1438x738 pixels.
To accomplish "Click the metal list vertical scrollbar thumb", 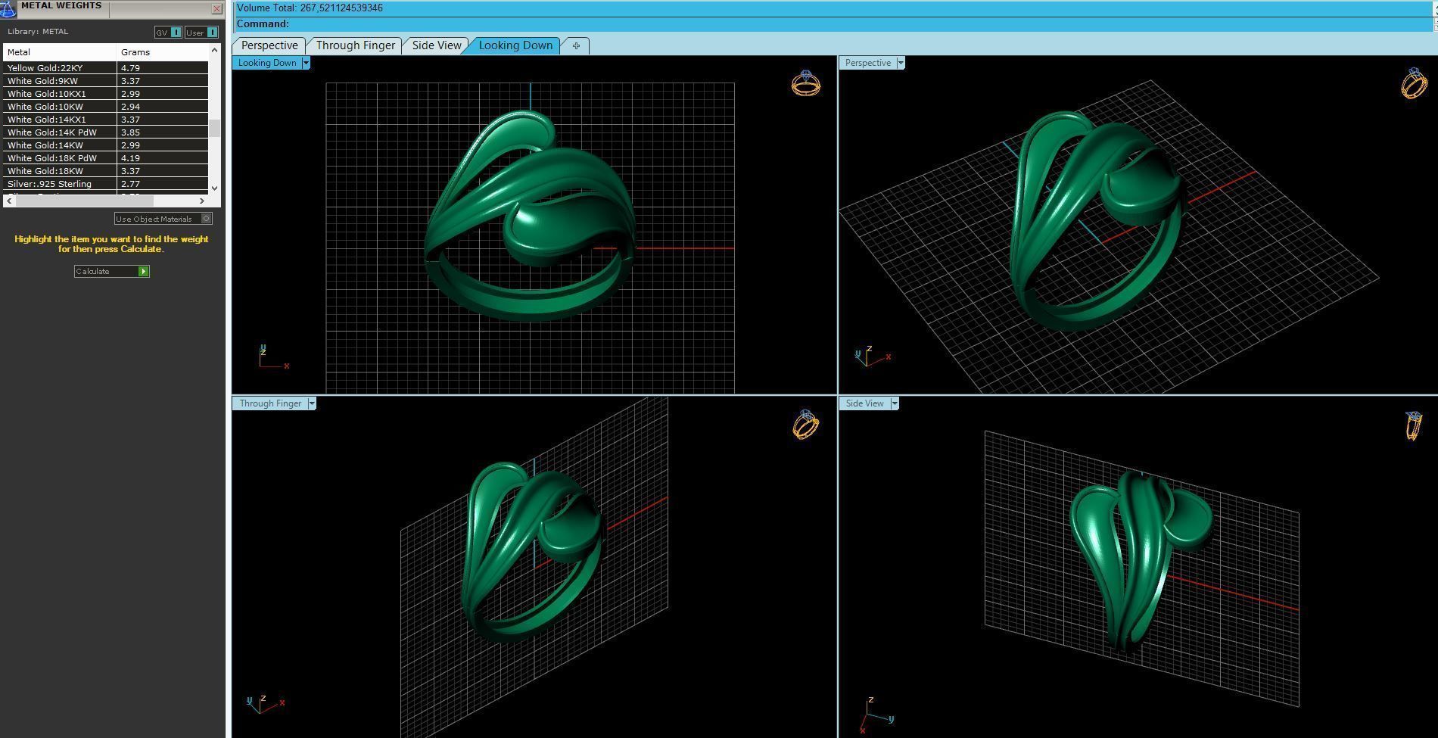I will [x=215, y=128].
